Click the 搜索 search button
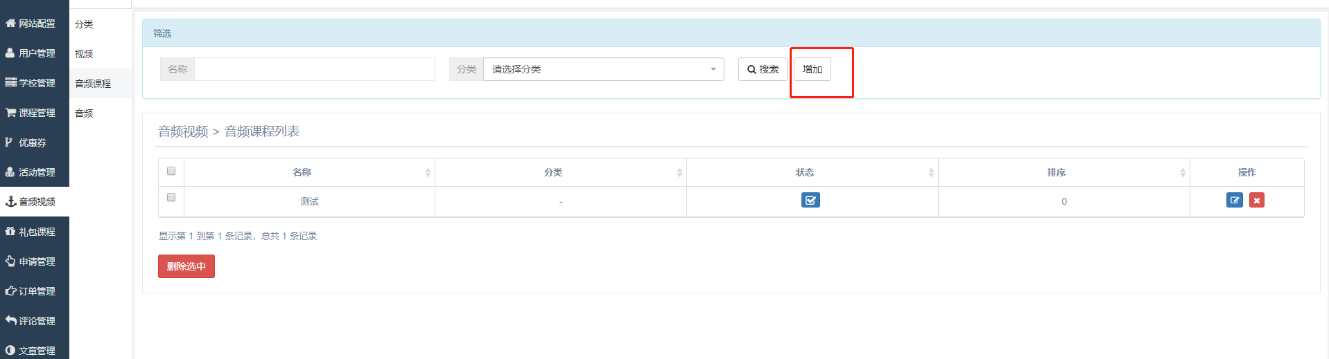The image size is (1329, 359). point(763,69)
